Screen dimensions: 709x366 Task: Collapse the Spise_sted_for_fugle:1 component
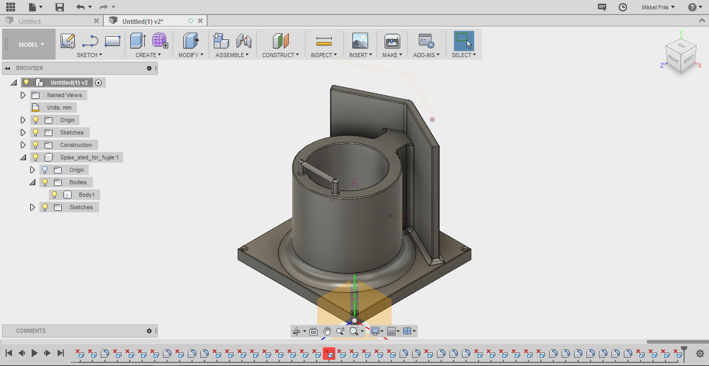[23, 157]
